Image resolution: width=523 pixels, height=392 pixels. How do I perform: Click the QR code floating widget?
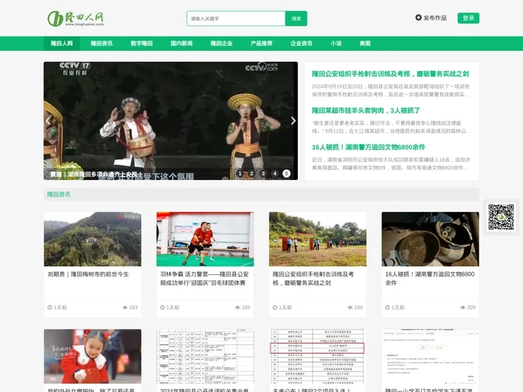click(x=501, y=217)
